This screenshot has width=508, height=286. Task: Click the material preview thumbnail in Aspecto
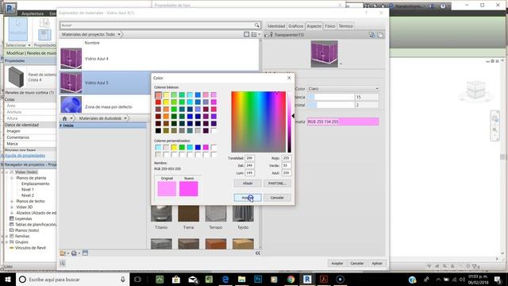point(325,54)
